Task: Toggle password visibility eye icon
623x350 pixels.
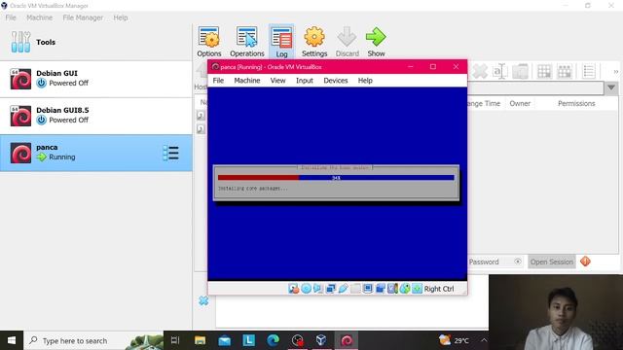Action: pos(517,262)
